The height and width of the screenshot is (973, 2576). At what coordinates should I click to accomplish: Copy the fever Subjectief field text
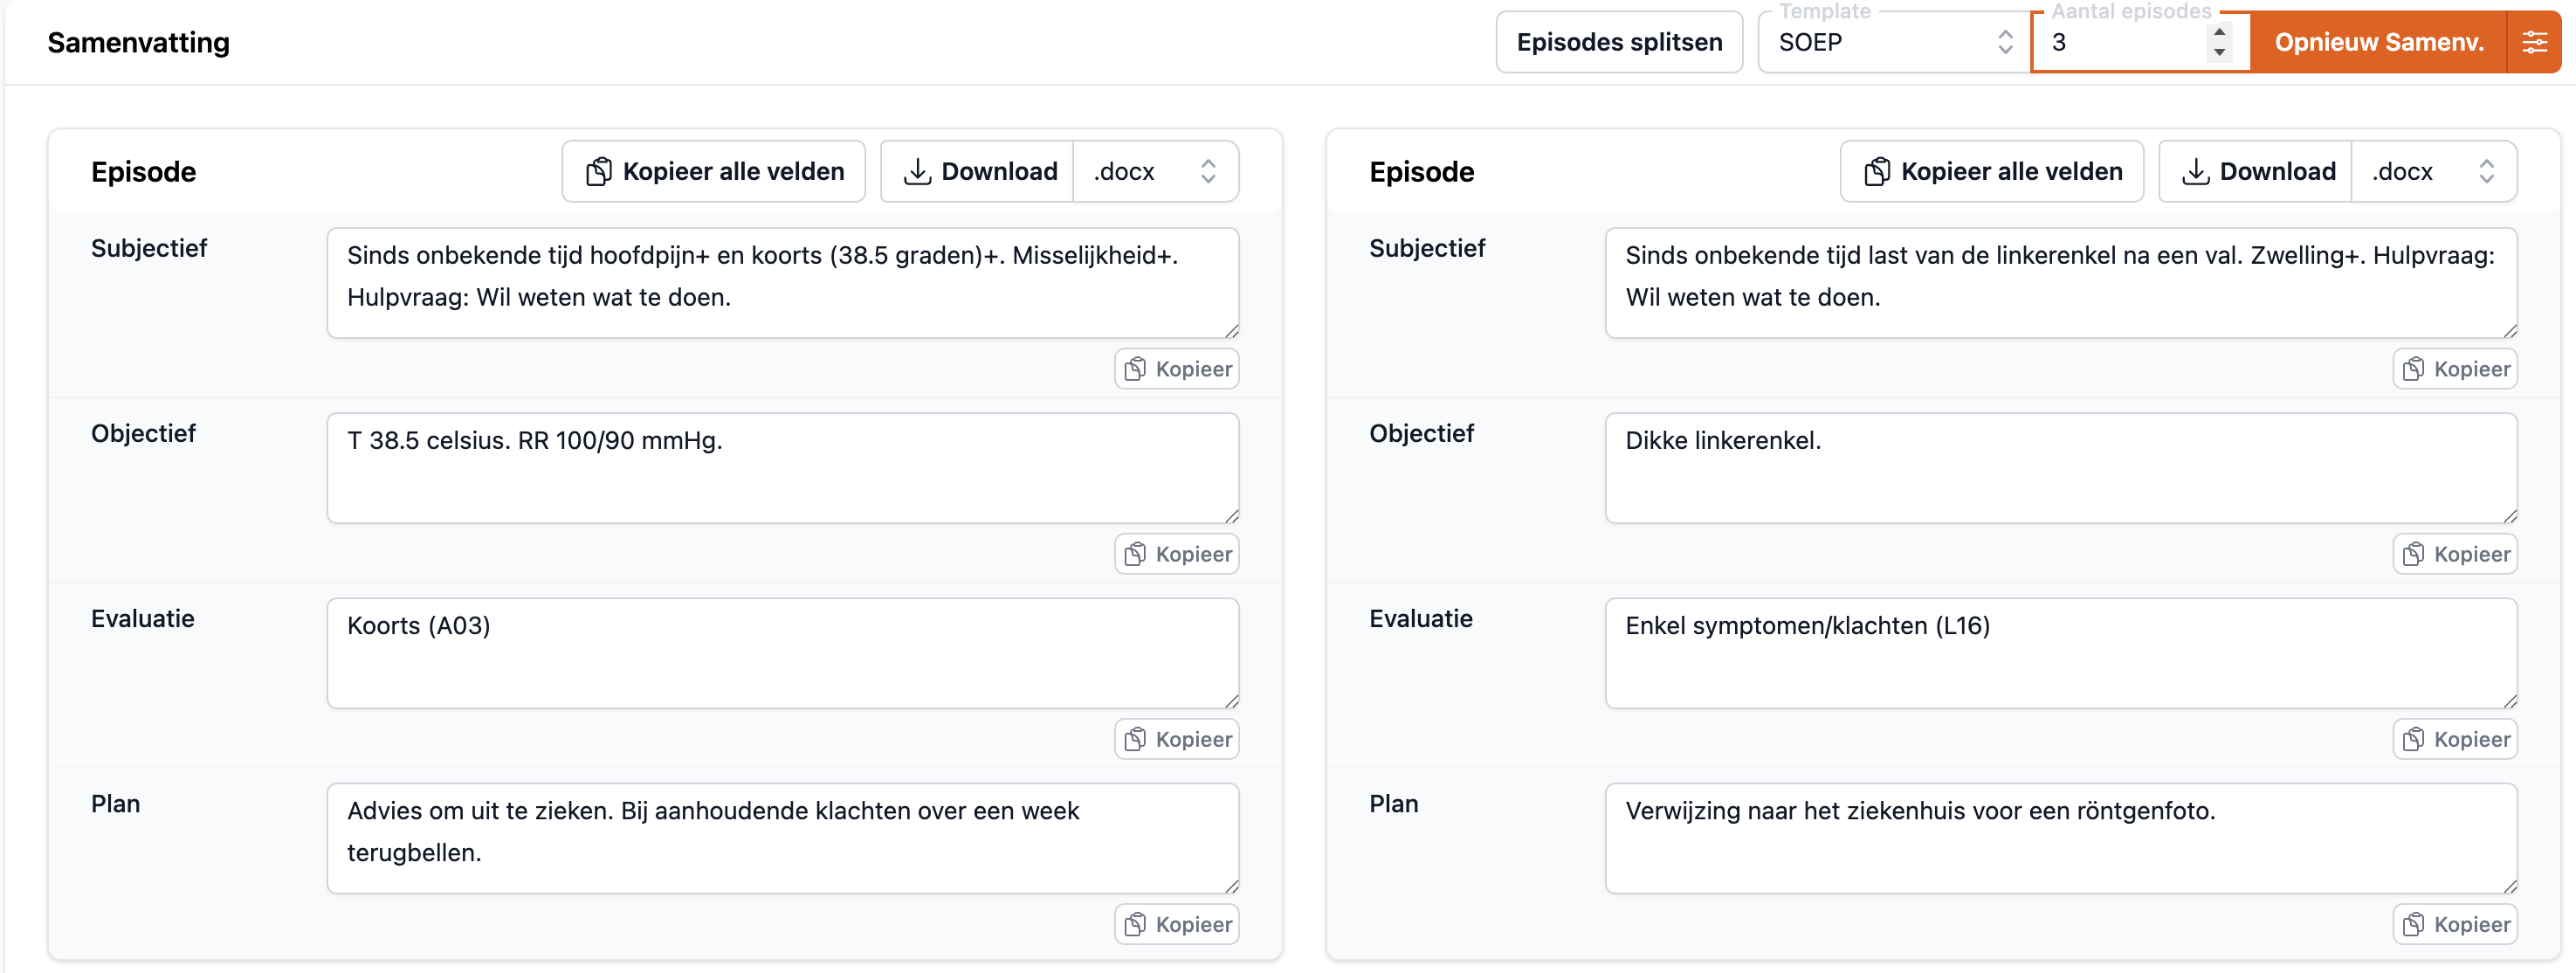click(1176, 369)
